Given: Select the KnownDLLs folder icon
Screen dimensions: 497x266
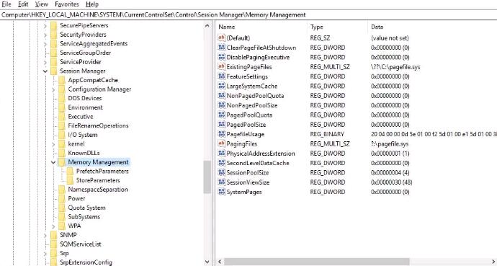Looking at the screenshot, I should [62, 153].
